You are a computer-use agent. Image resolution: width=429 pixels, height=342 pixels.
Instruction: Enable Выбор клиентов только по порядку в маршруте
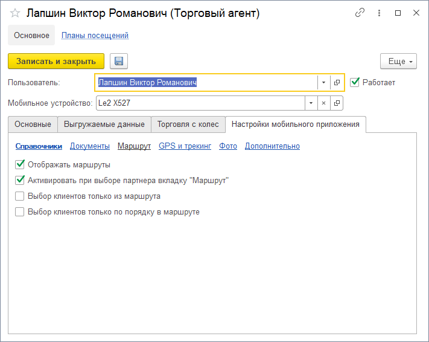(20, 211)
